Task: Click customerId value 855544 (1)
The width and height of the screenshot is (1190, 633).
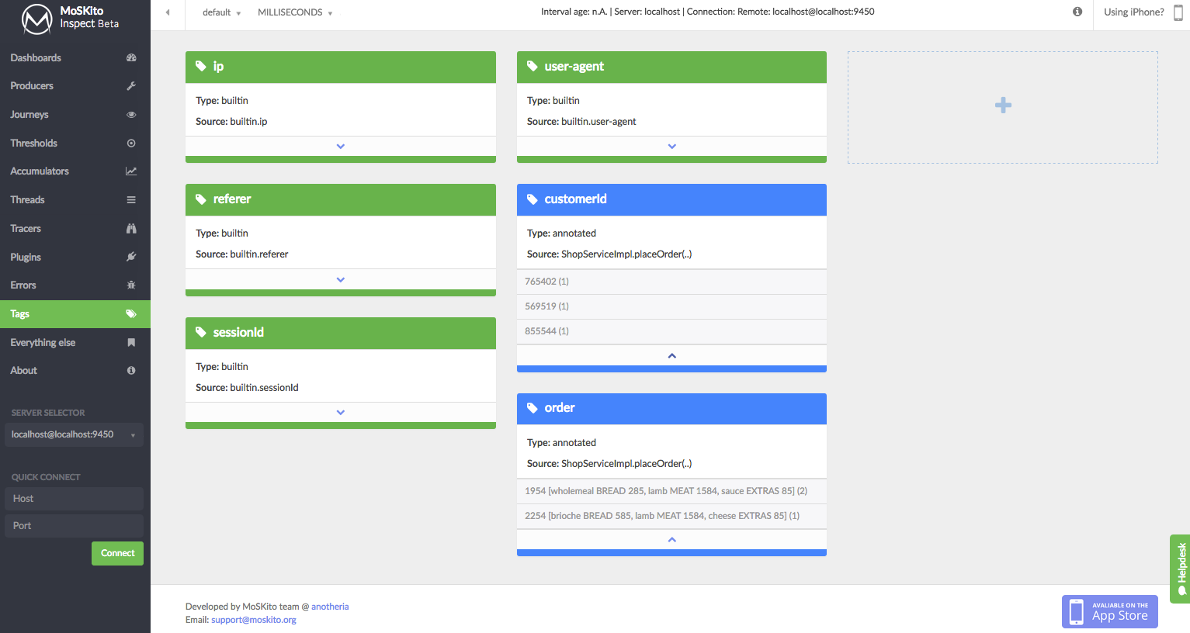Action: pyautogui.click(x=672, y=331)
